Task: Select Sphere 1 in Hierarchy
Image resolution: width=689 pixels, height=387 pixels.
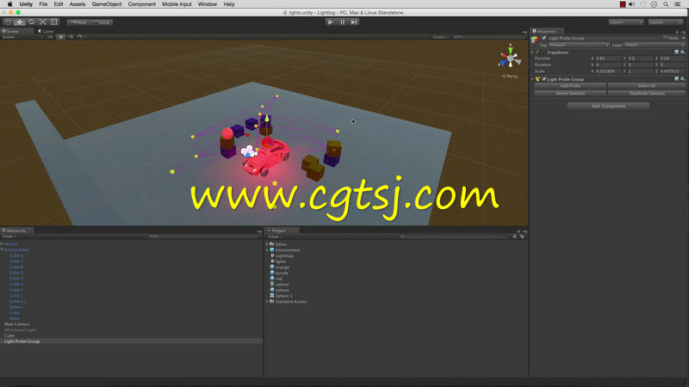Action: click(x=17, y=302)
